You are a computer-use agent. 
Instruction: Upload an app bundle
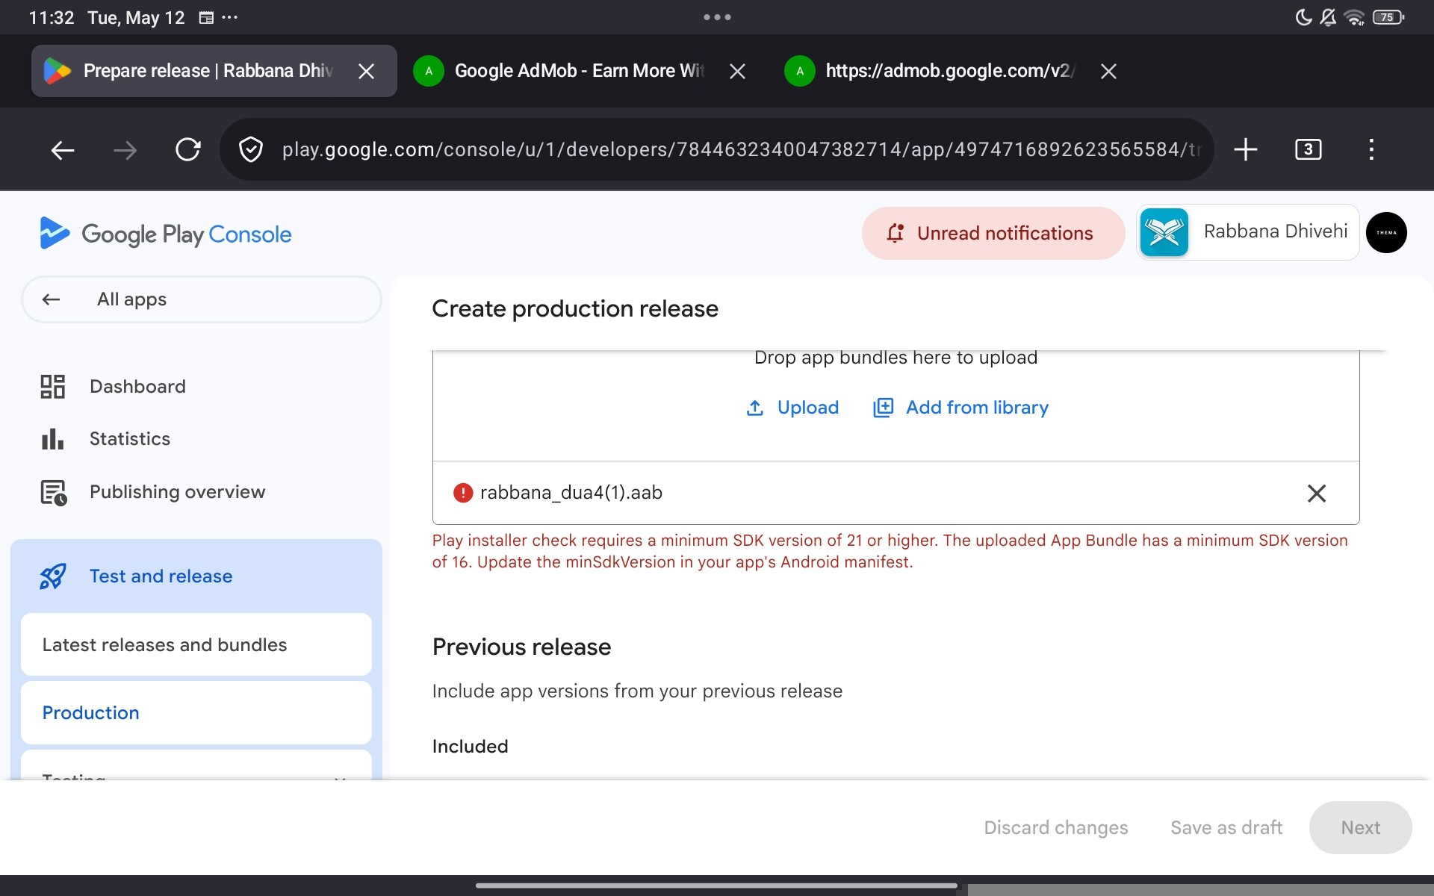(x=792, y=408)
